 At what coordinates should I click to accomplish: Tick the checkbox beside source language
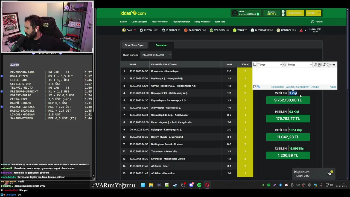255,65
